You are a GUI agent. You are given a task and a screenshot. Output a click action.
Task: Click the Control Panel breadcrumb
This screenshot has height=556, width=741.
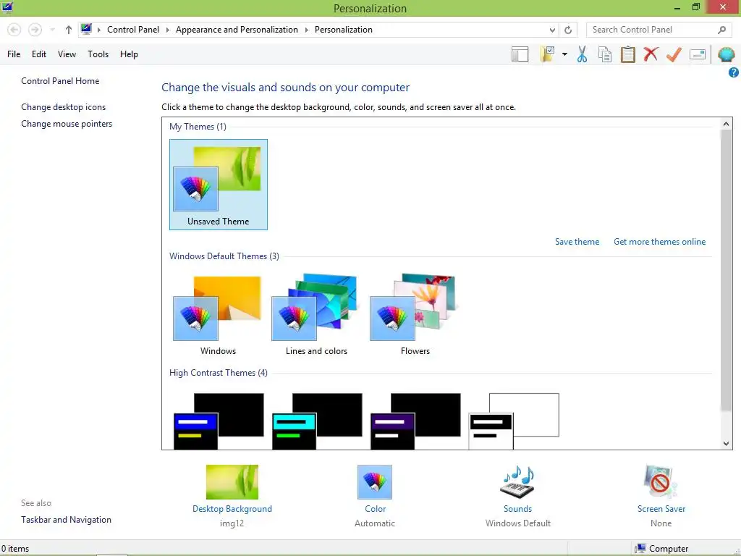pos(133,30)
